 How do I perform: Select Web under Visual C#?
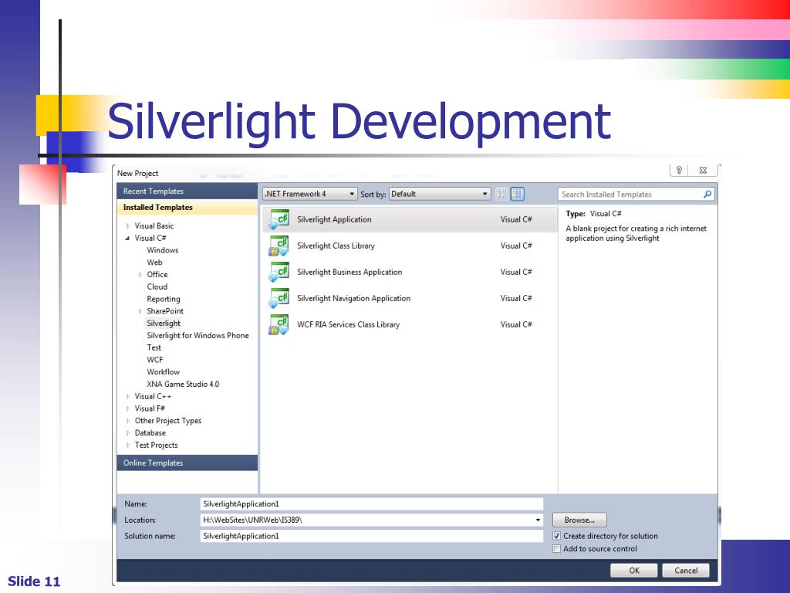click(154, 263)
